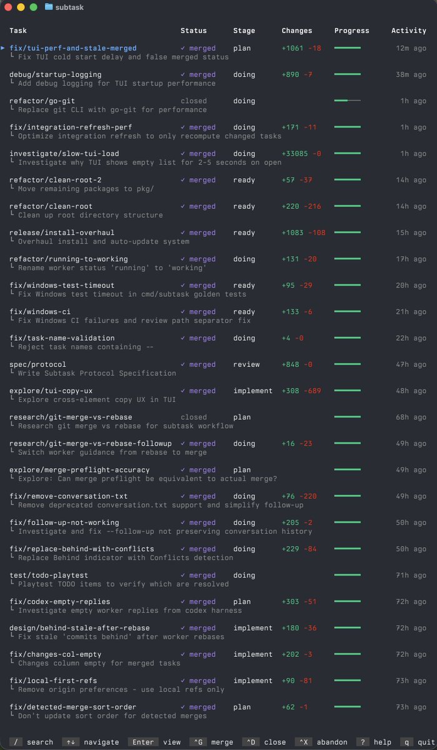Select task refactor/running-to-working
The image size is (437, 750).
point(69,259)
